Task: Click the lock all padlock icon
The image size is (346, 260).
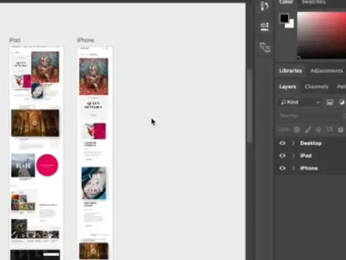Action: [x=341, y=130]
